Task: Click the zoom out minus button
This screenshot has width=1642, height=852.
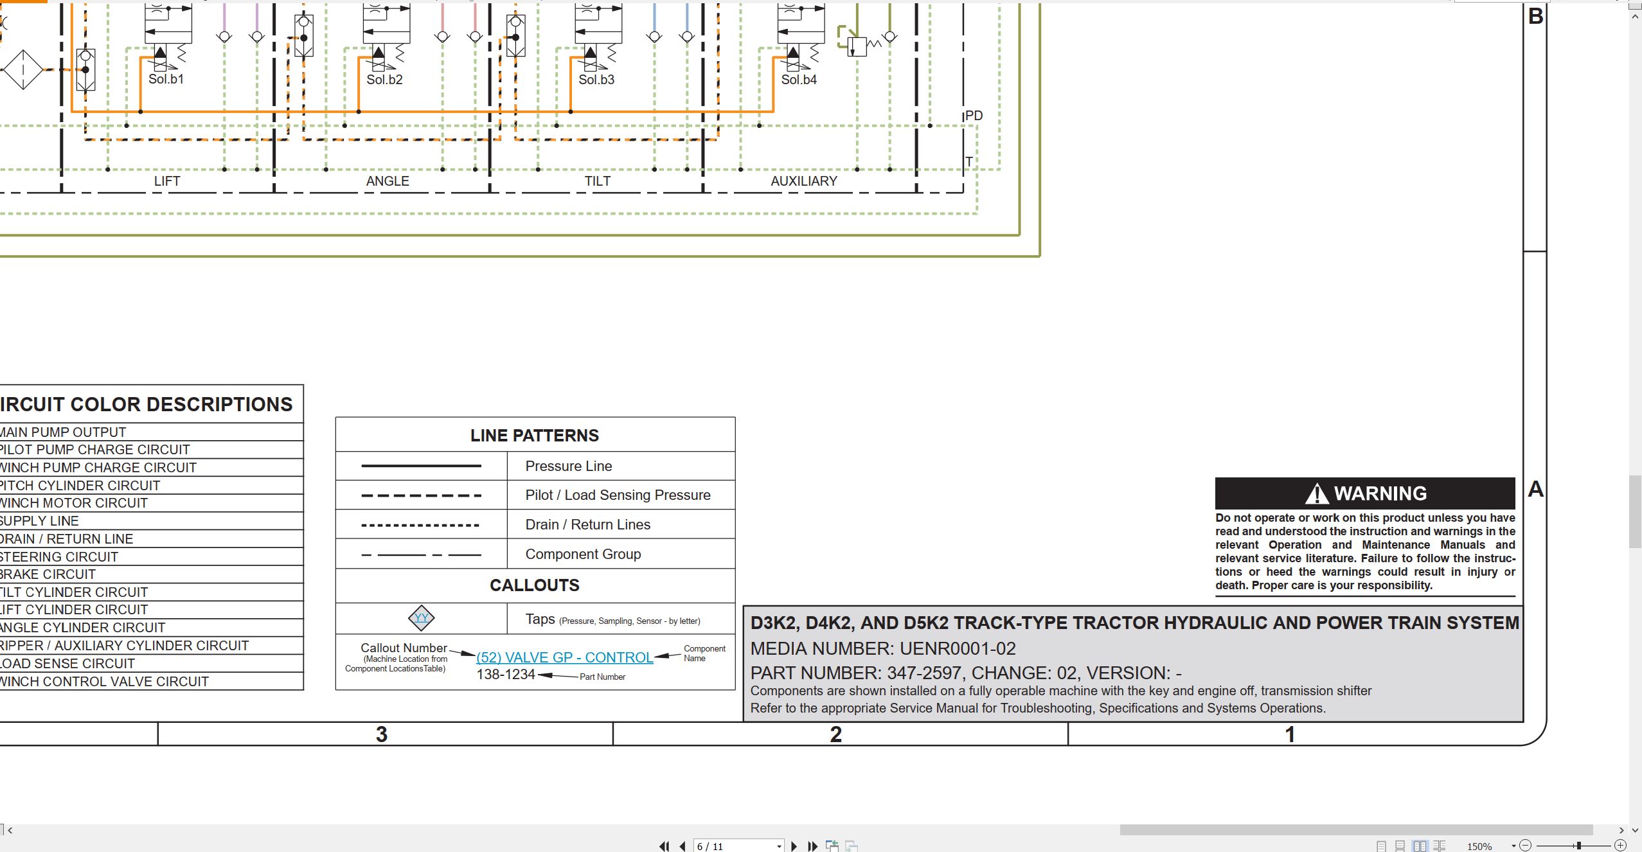Action: (1526, 846)
